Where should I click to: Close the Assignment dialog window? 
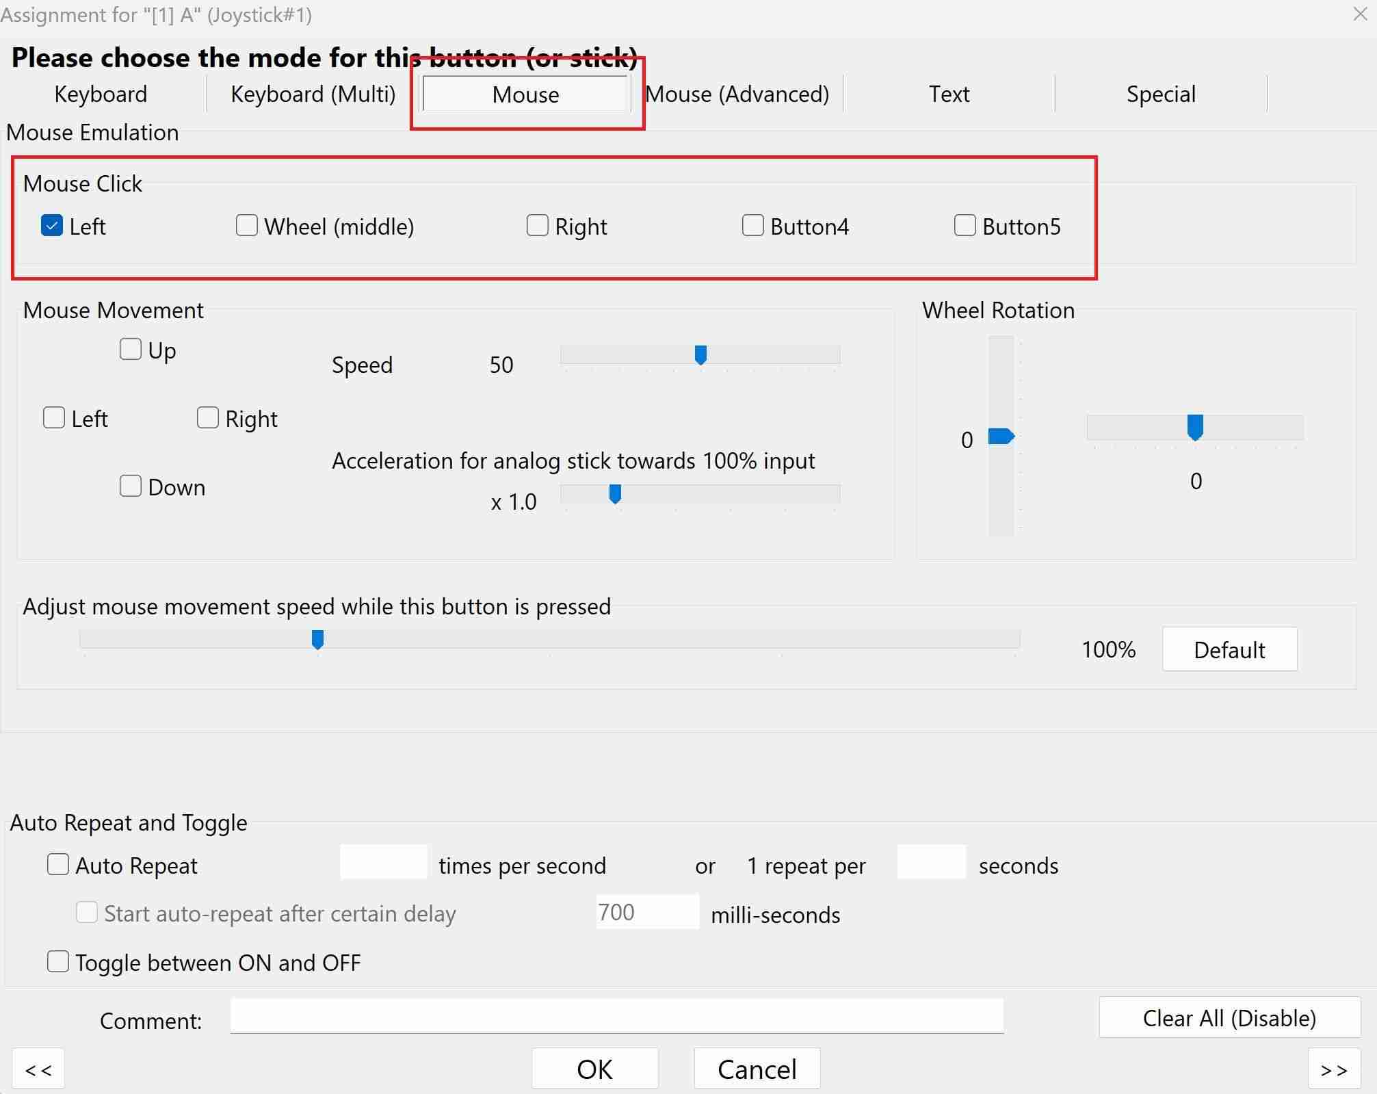[1360, 14]
